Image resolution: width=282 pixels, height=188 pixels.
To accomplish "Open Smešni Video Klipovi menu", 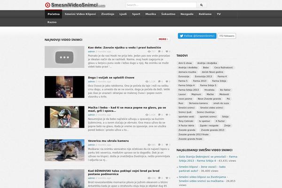I will point(80,14).
